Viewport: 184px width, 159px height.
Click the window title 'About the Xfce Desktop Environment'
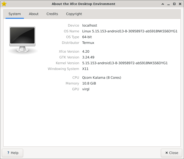coord(83,4)
